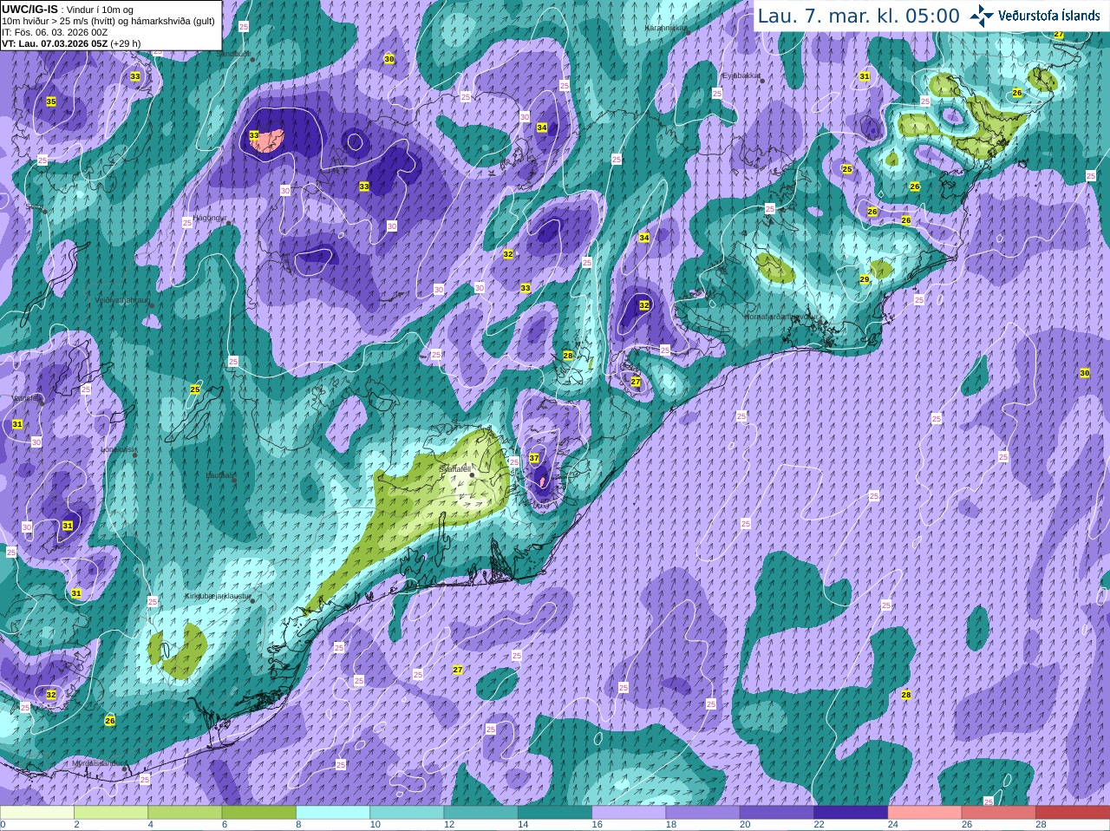Click the Mýrdalssandur station label
Viewport: 1110px width, 831px height.
click(98, 762)
